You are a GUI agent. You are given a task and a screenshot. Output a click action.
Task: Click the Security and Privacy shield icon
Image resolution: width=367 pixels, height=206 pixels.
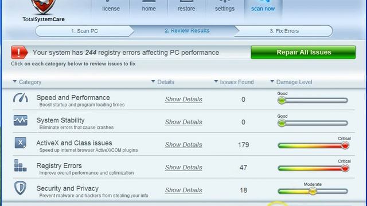pos(21,188)
